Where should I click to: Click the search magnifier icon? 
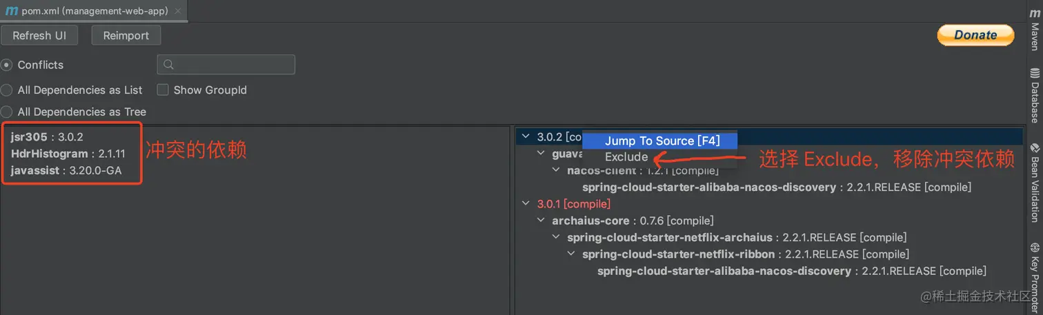pyautogui.click(x=169, y=65)
